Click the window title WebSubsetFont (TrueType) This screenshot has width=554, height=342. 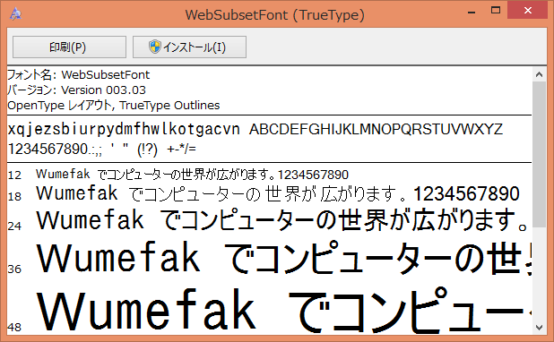coord(274,15)
